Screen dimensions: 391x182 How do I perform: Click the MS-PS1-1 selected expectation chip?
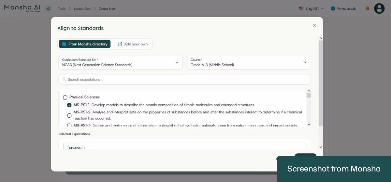click(76, 148)
